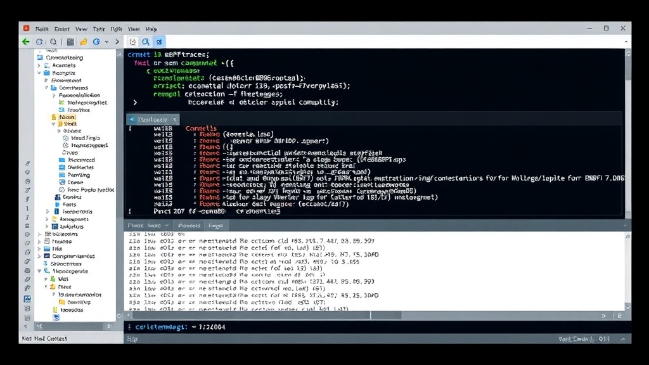The image size is (649, 365).
Task: Click the splitter arrow at the tree's top right
Action: 120,54
